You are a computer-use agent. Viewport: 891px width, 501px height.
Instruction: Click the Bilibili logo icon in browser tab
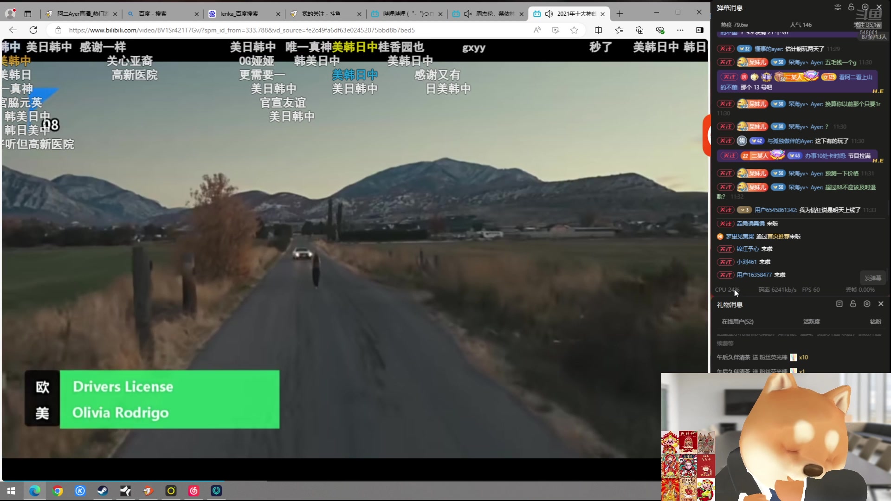point(537,13)
